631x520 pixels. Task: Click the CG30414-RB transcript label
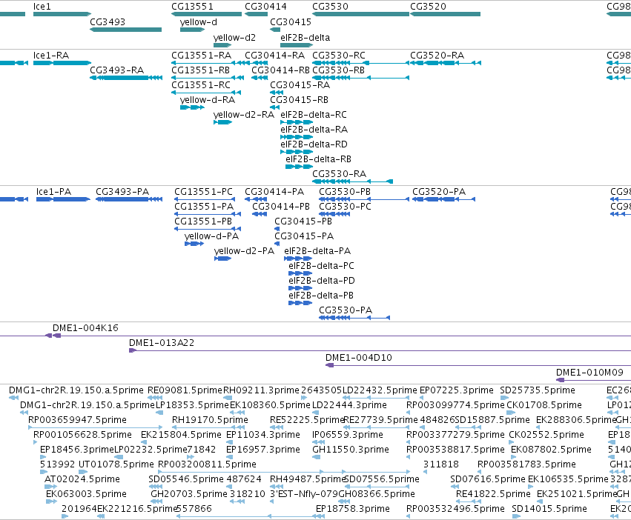click(x=280, y=70)
